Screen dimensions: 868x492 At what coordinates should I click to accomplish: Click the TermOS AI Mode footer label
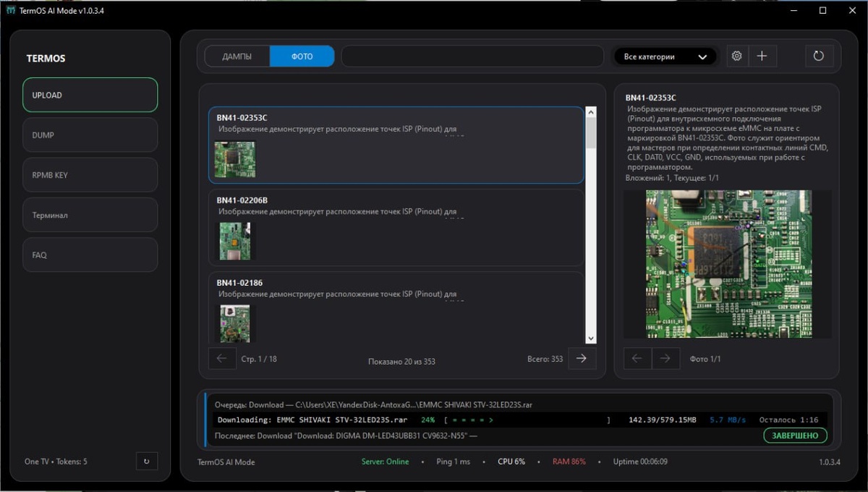(226, 462)
